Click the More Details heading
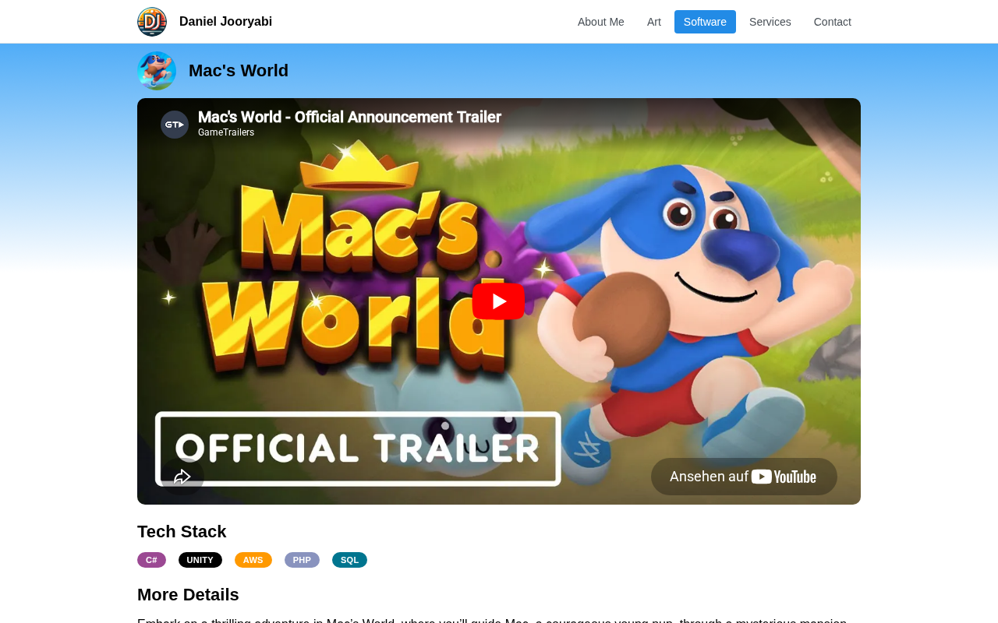This screenshot has width=998, height=623. tap(188, 595)
